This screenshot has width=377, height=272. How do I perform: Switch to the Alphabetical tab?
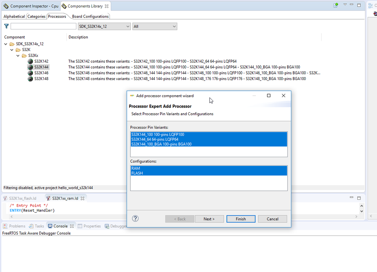point(14,16)
